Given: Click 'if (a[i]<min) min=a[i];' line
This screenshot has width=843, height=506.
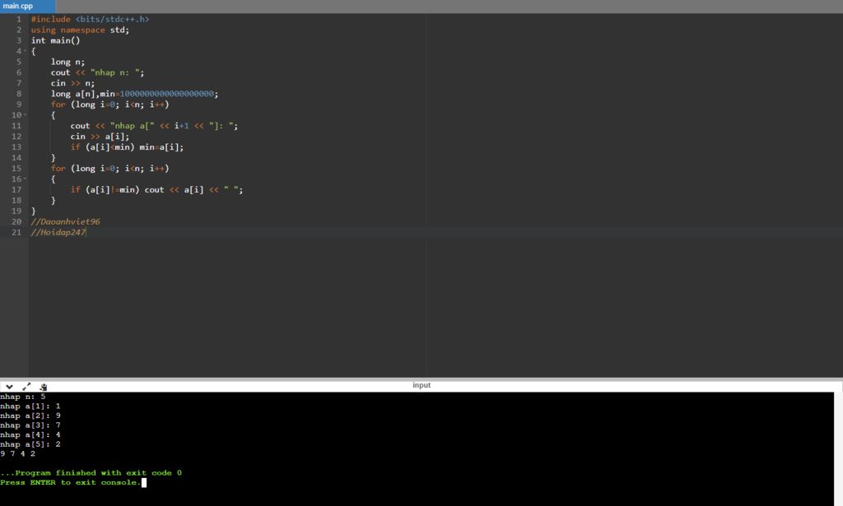Looking at the screenshot, I should point(127,147).
